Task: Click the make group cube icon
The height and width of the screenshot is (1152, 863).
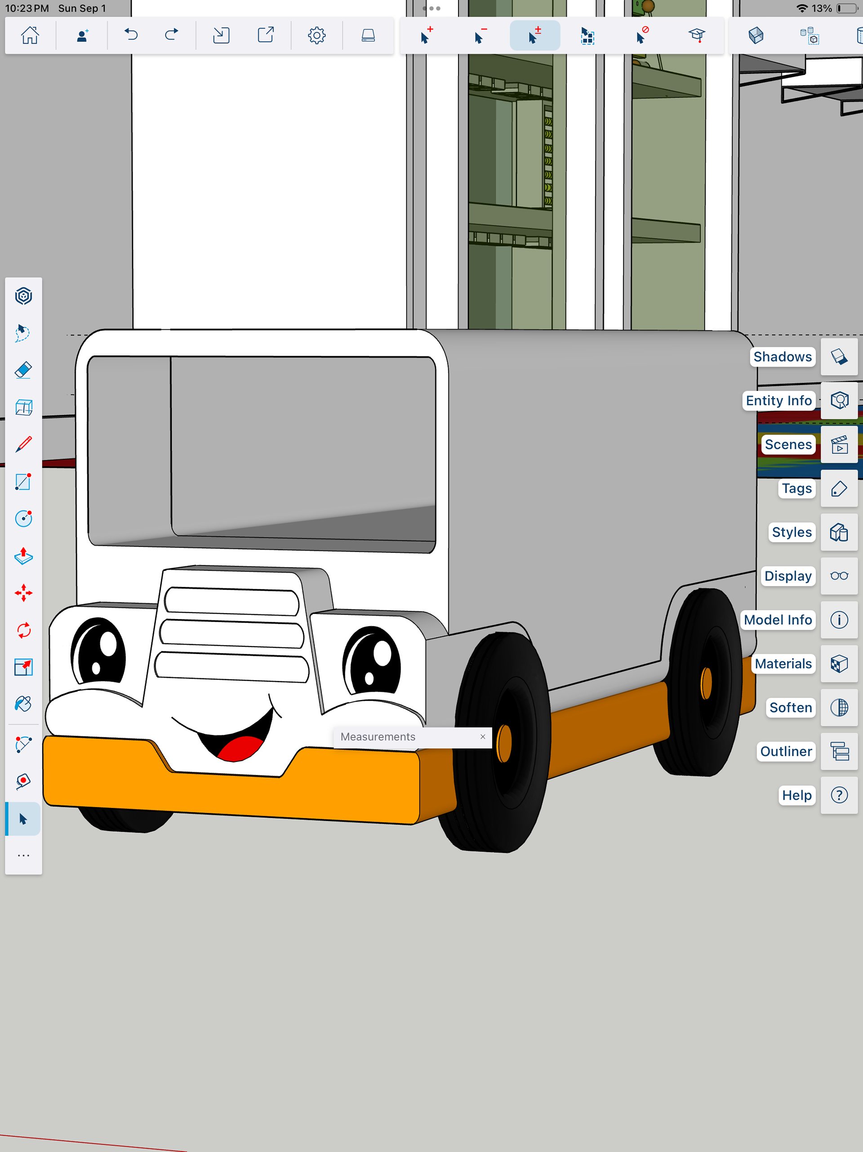Action: tap(756, 36)
